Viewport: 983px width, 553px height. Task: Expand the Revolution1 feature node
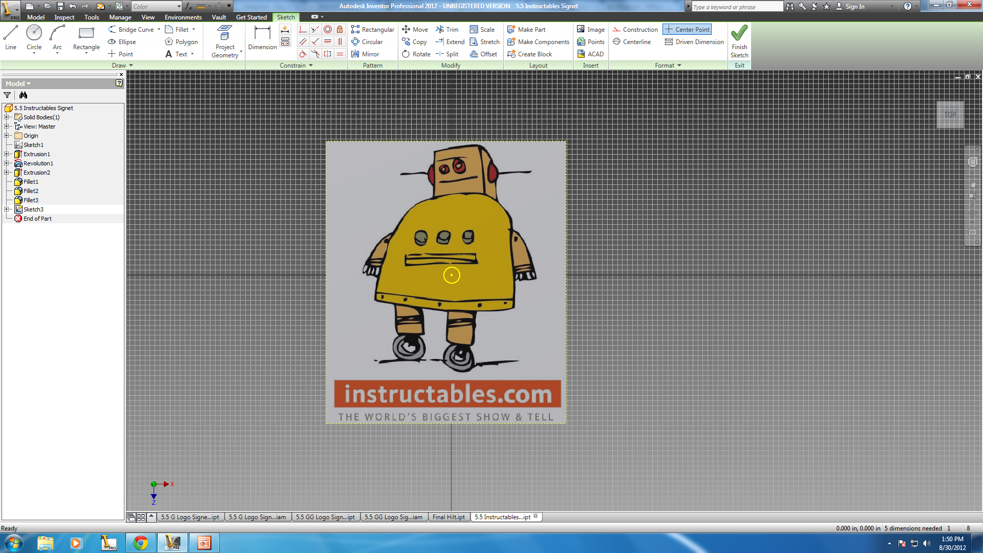pyautogui.click(x=7, y=163)
